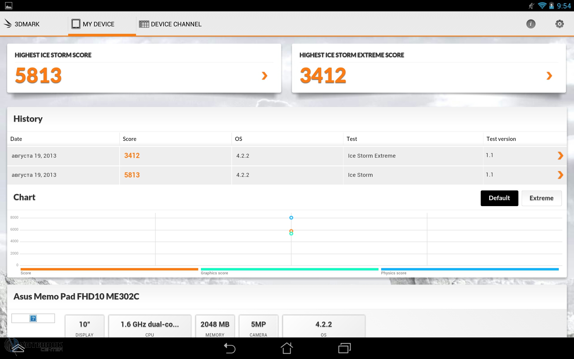
Task: Open settings gear icon
Action: coord(559,24)
